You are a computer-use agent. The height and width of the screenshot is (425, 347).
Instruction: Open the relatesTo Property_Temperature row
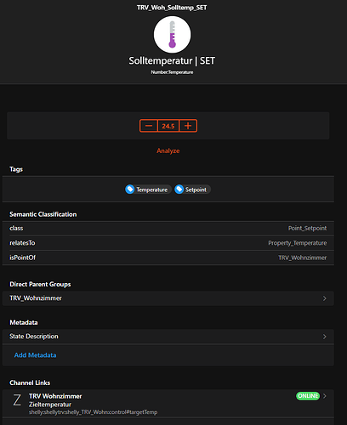pyautogui.click(x=168, y=243)
